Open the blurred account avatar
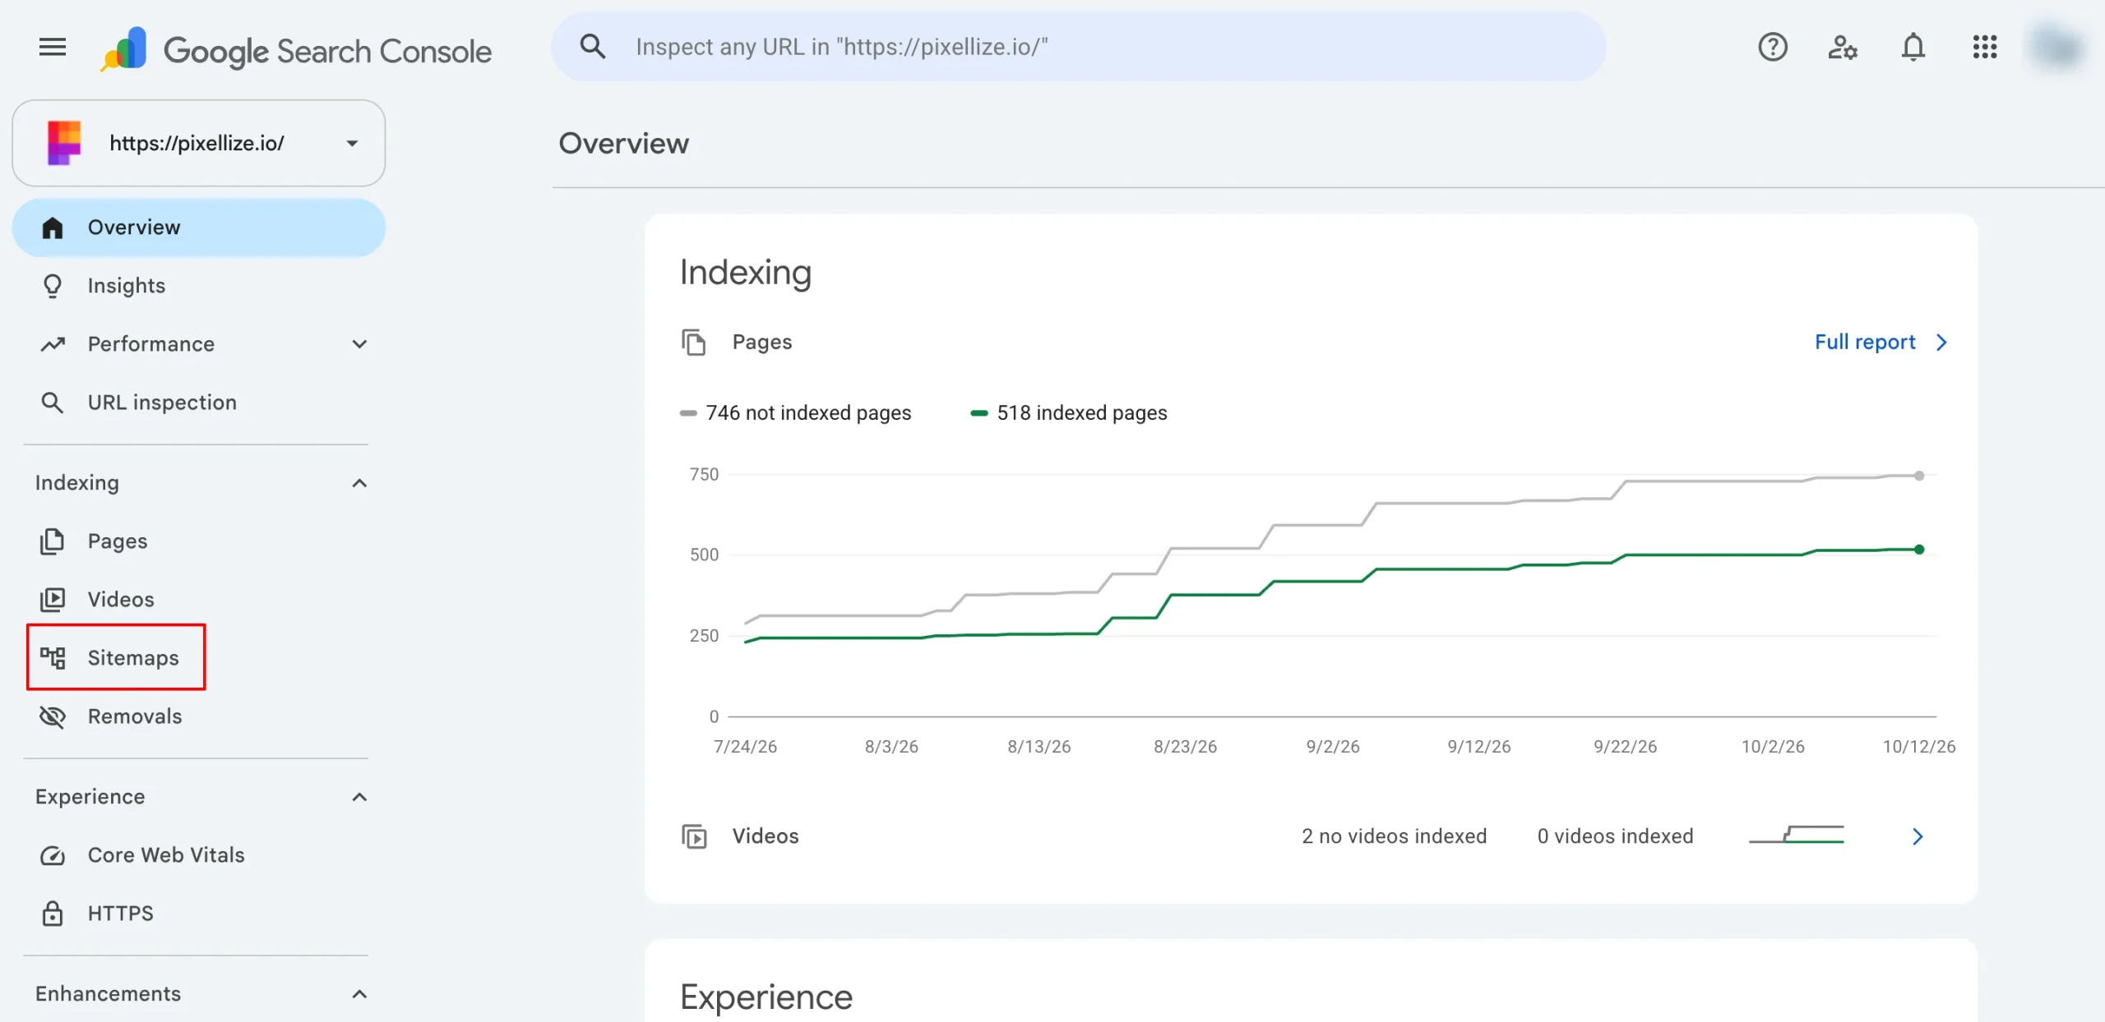Image resolution: width=2105 pixels, height=1022 pixels. pos(2057,47)
